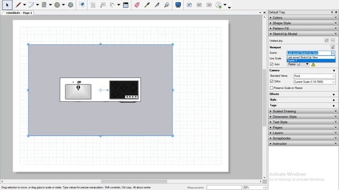339x190 pixels.
Task: Open the Dimension tool dropdown arrow
Action: [119, 5]
